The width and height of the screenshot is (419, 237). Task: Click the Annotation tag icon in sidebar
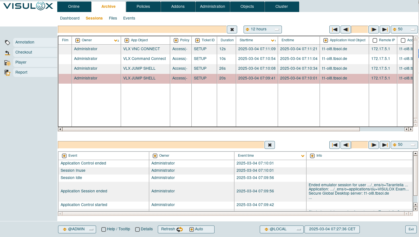8,42
